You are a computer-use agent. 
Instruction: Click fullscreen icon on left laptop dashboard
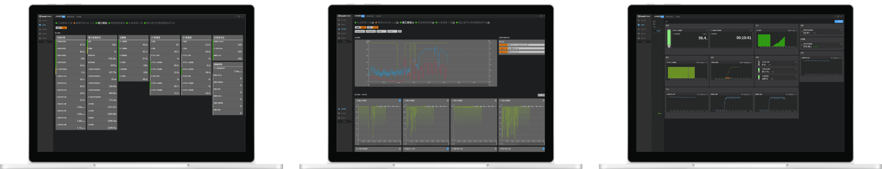click(x=236, y=16)
